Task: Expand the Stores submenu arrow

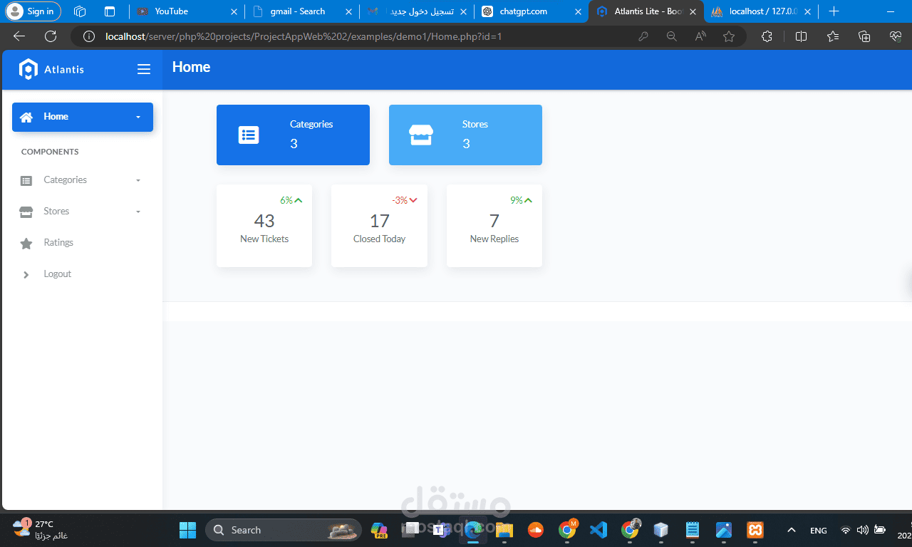Action: pos(138,212)
